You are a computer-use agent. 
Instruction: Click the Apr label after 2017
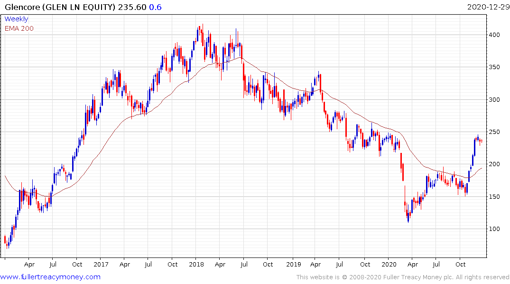pos(125,264)
